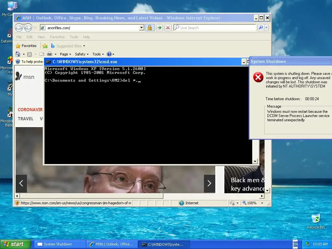Click the Windows start button
The image size is (332, 249).
pos(15,244)
